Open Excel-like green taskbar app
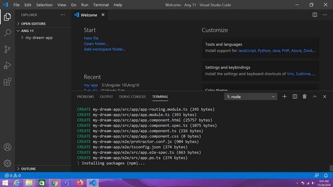 coord(42,183)
